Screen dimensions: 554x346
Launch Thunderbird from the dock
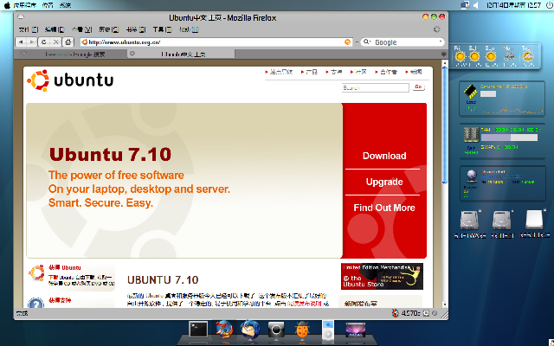pyautogui.click(x=250, y=330)
